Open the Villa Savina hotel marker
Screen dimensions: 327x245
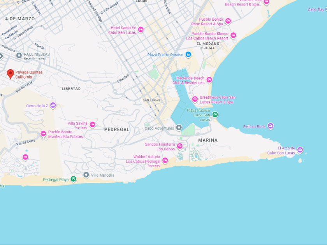pos(92,125)
